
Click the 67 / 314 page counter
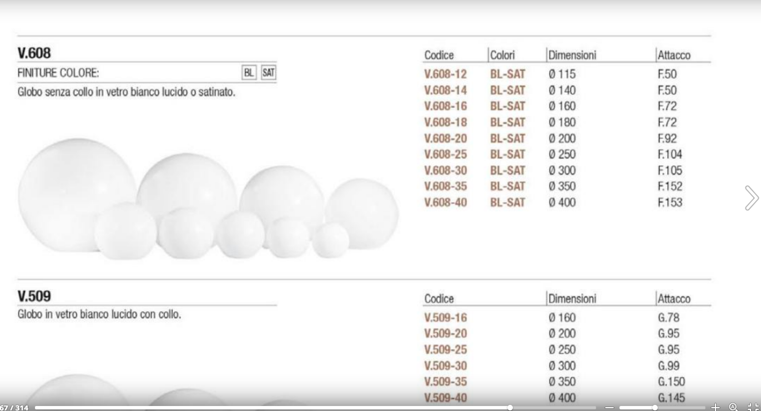pyautogui.click(x=14, y=408)
